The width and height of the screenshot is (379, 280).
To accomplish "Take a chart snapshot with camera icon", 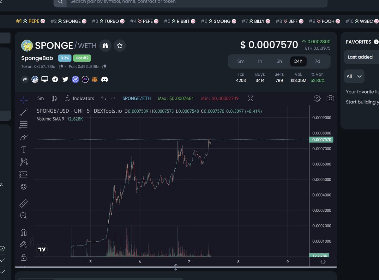I will click(330, 98).
